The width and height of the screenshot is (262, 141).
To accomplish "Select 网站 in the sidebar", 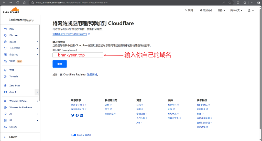I will (x=12, y=29).
